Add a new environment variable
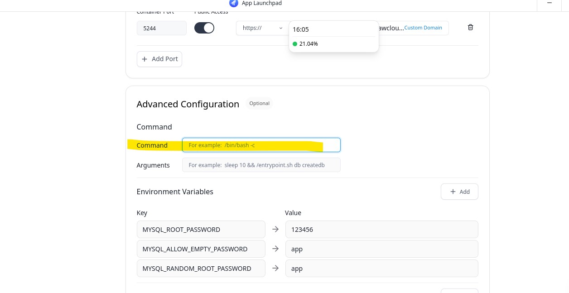569x293 pixels. point(459,192)
